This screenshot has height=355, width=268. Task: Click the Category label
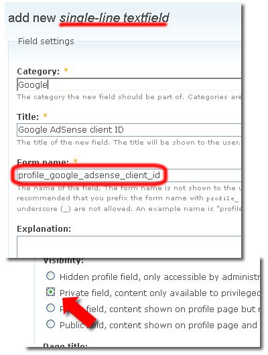[38, 72]
